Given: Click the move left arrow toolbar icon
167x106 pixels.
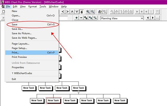Looking at the screenshot, I should [63, 12].
